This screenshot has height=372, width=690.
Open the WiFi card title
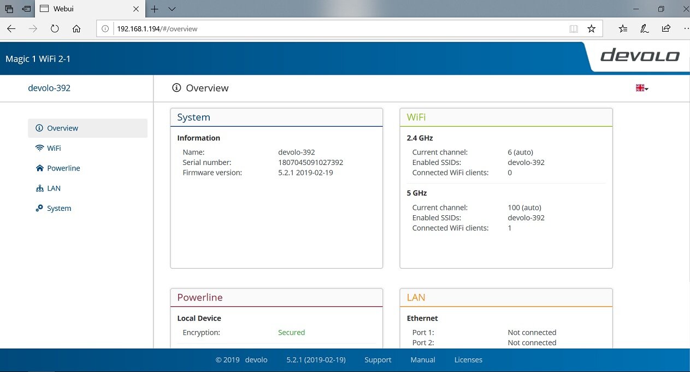click(x=416, y=117)
